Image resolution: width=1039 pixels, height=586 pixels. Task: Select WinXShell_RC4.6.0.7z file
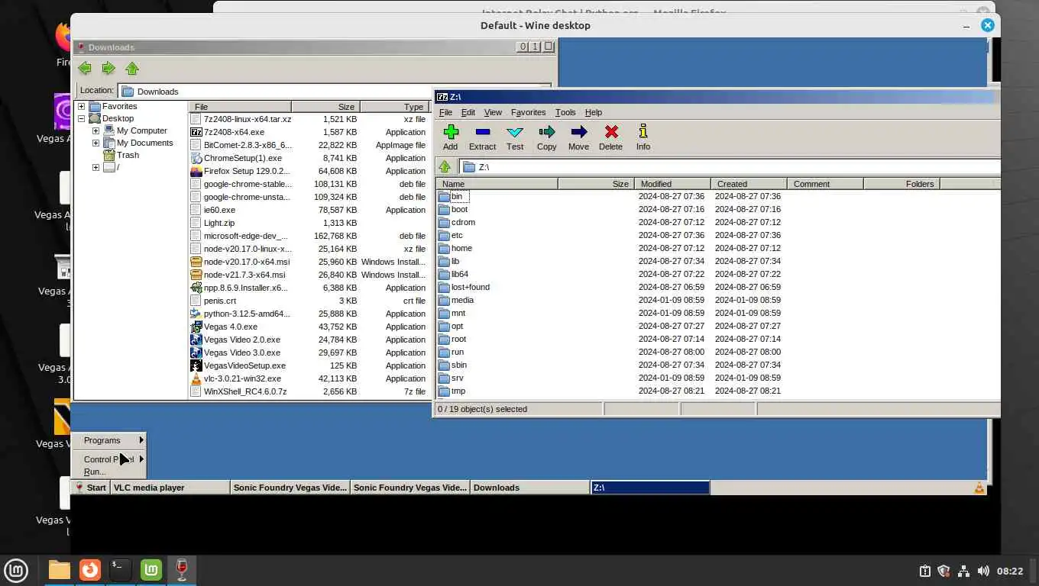pyautogui.click(x=244, y=391)
